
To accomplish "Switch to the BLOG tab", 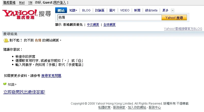I will tap(86, 10).
